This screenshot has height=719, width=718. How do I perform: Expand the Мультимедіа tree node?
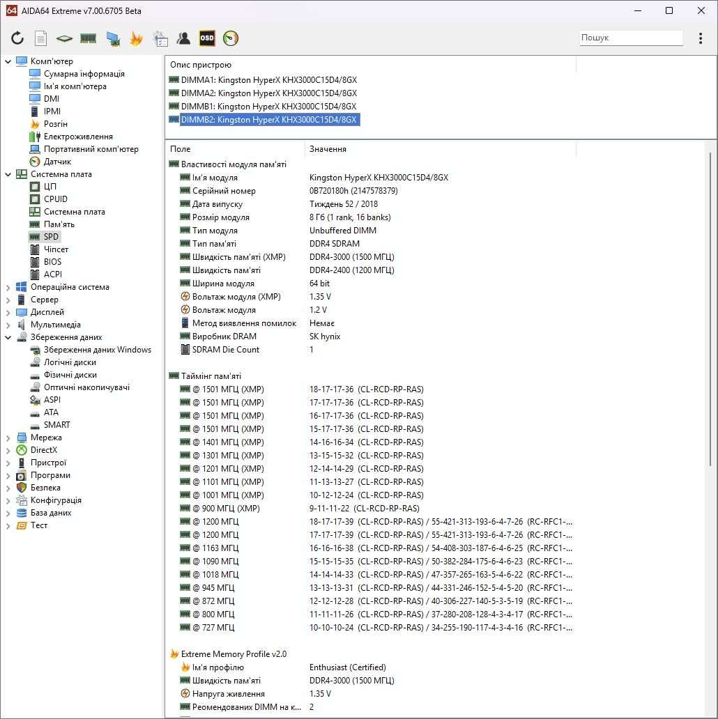8,325
